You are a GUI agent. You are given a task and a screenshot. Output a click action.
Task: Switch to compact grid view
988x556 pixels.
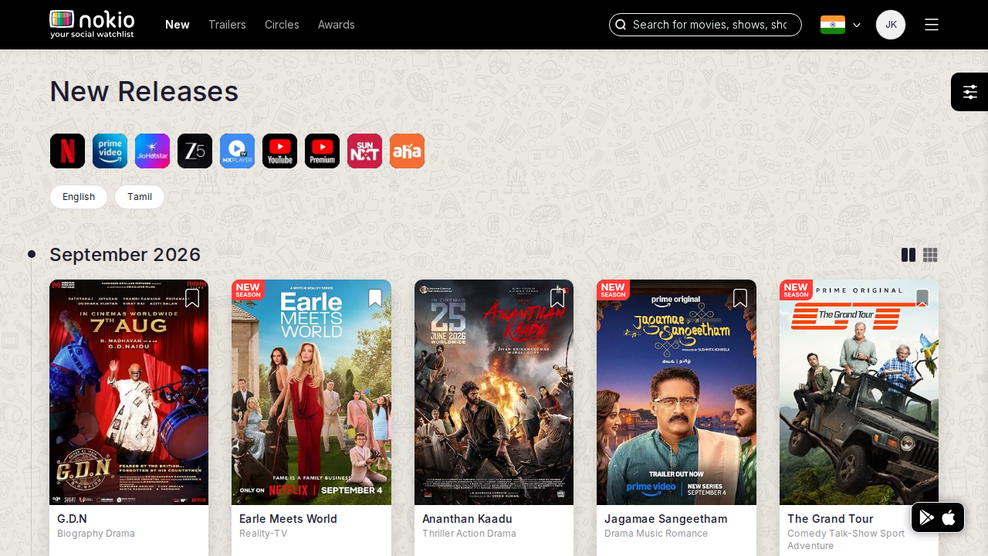click(x=930, y=255)
